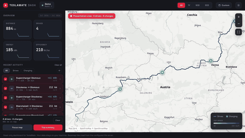Click the charging marker near Linz
The width and height of the screenshot is (245, 138).
(162, 72)
